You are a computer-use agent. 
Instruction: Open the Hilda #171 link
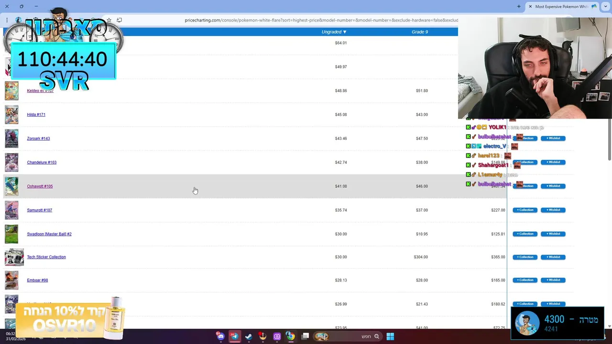pos(36,115)
